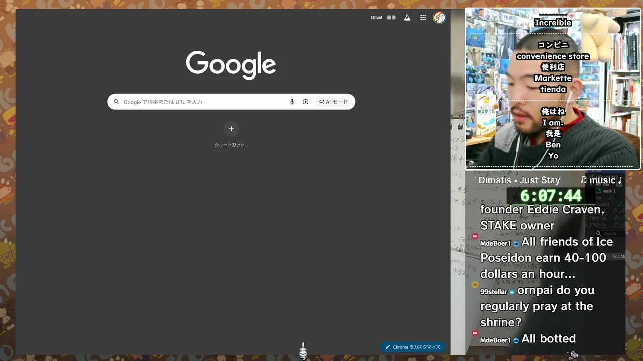Open Search Labs flask icon
The width and height of the screenshot is (643, 361).
click(407, 18)
